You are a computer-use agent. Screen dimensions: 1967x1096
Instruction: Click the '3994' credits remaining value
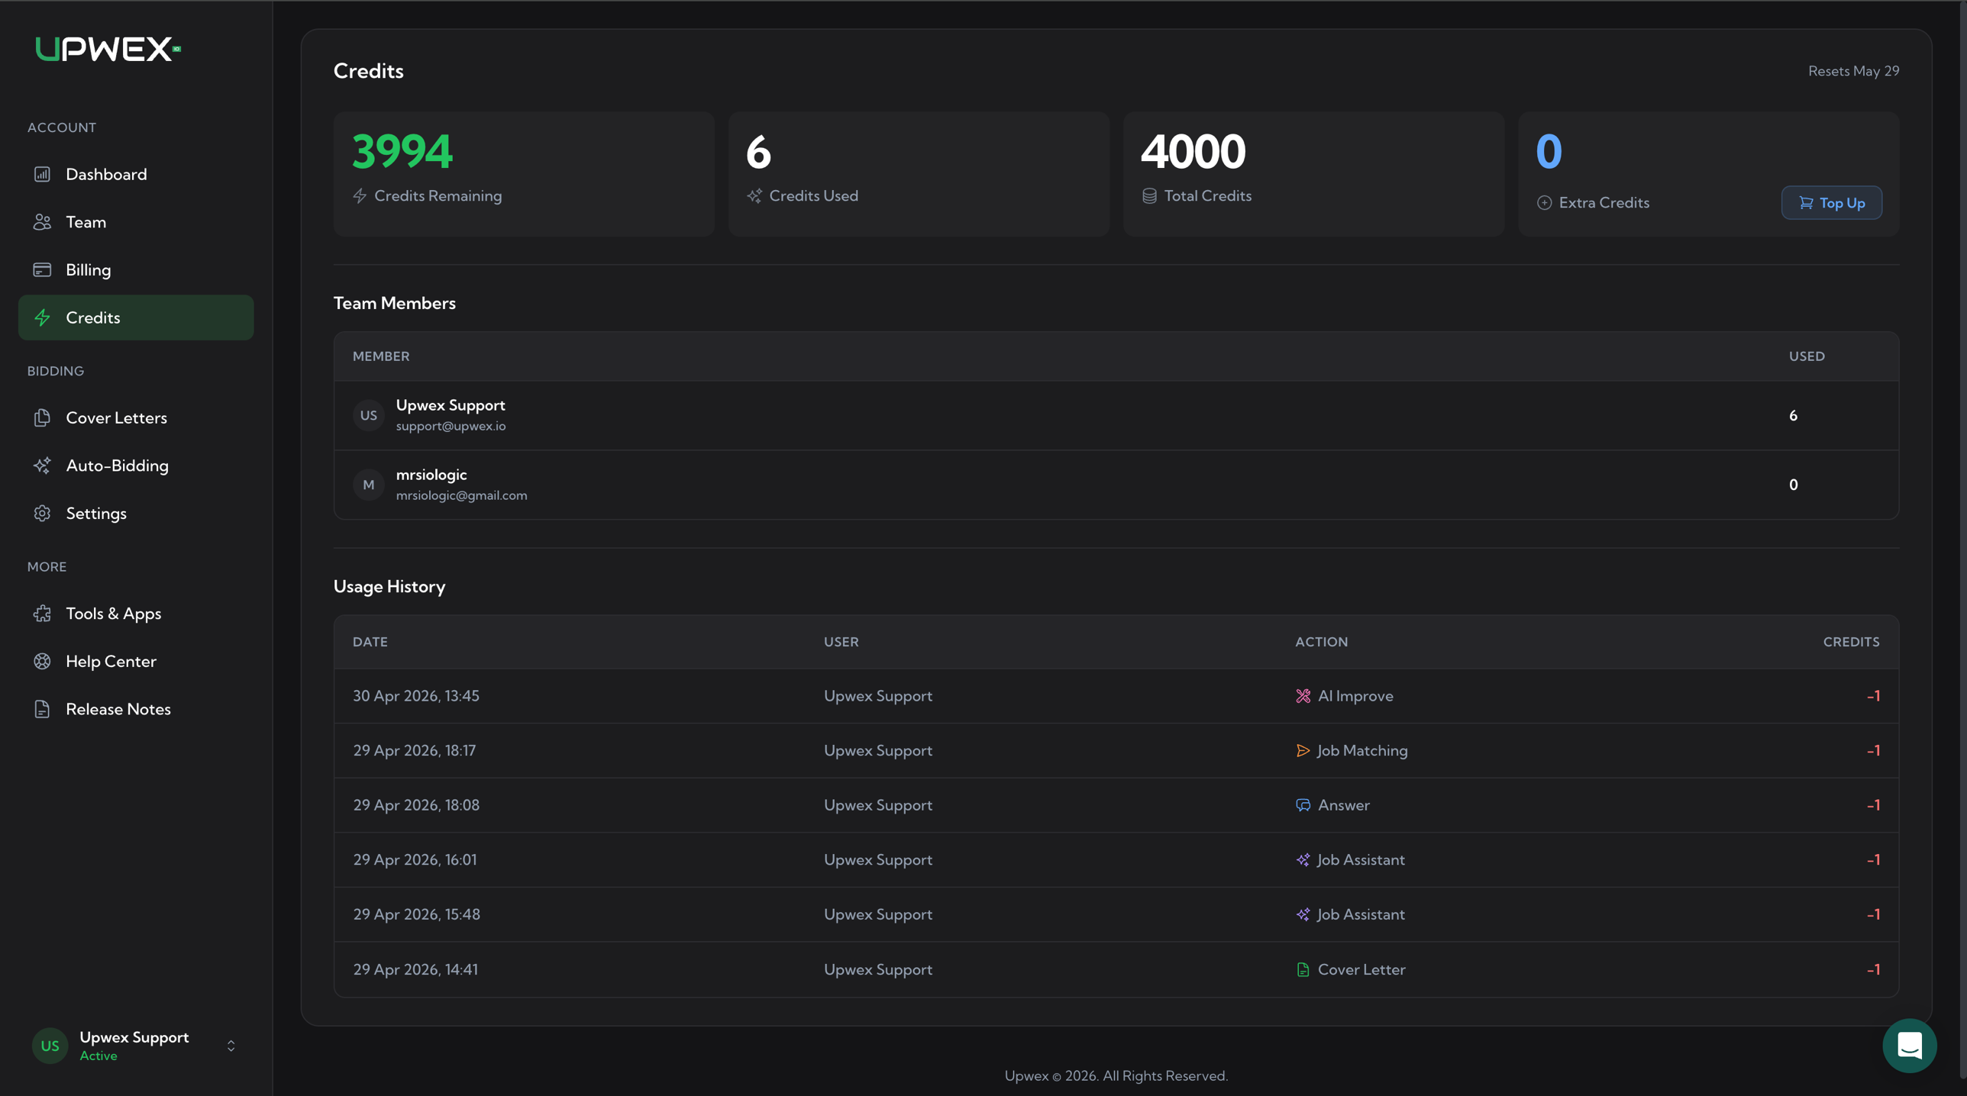[402, 151]
